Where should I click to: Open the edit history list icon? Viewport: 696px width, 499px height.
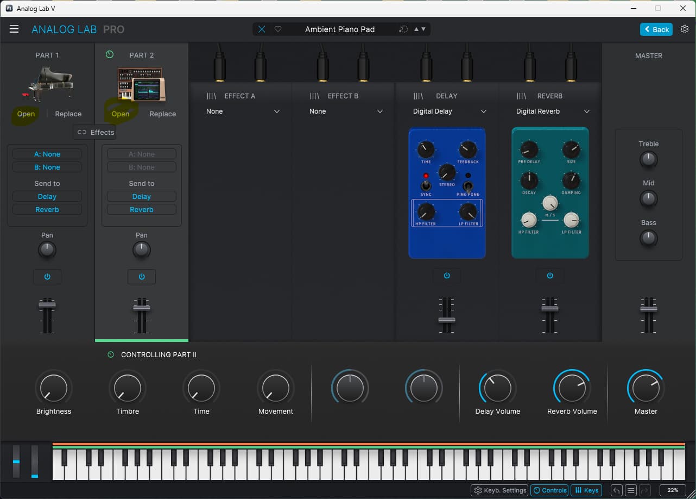tap(631, 490)
